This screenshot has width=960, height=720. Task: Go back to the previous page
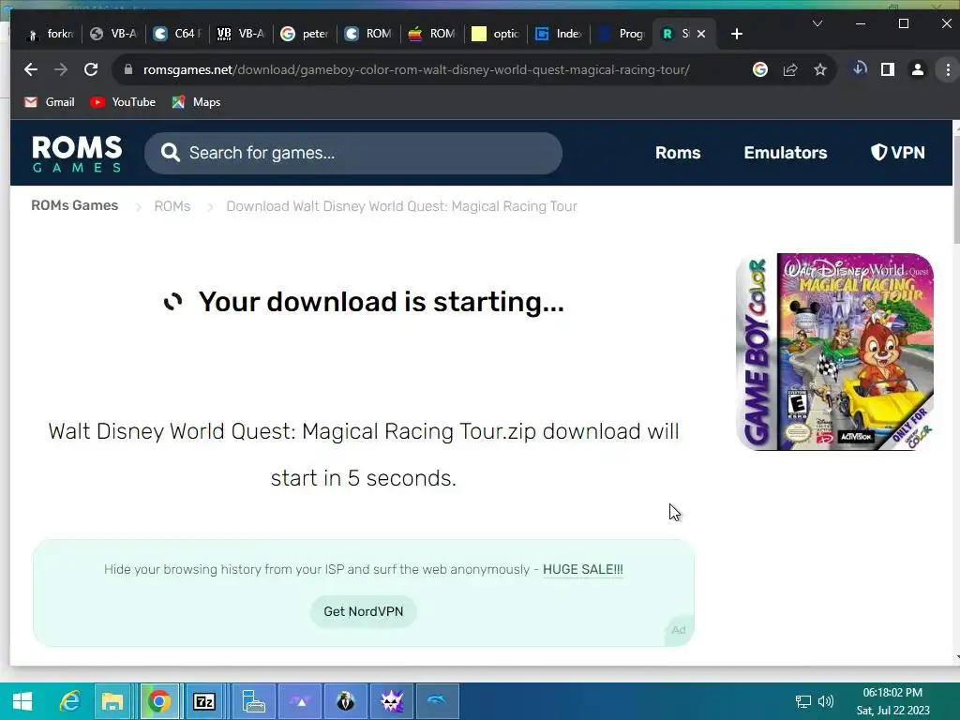coord(31,69)
